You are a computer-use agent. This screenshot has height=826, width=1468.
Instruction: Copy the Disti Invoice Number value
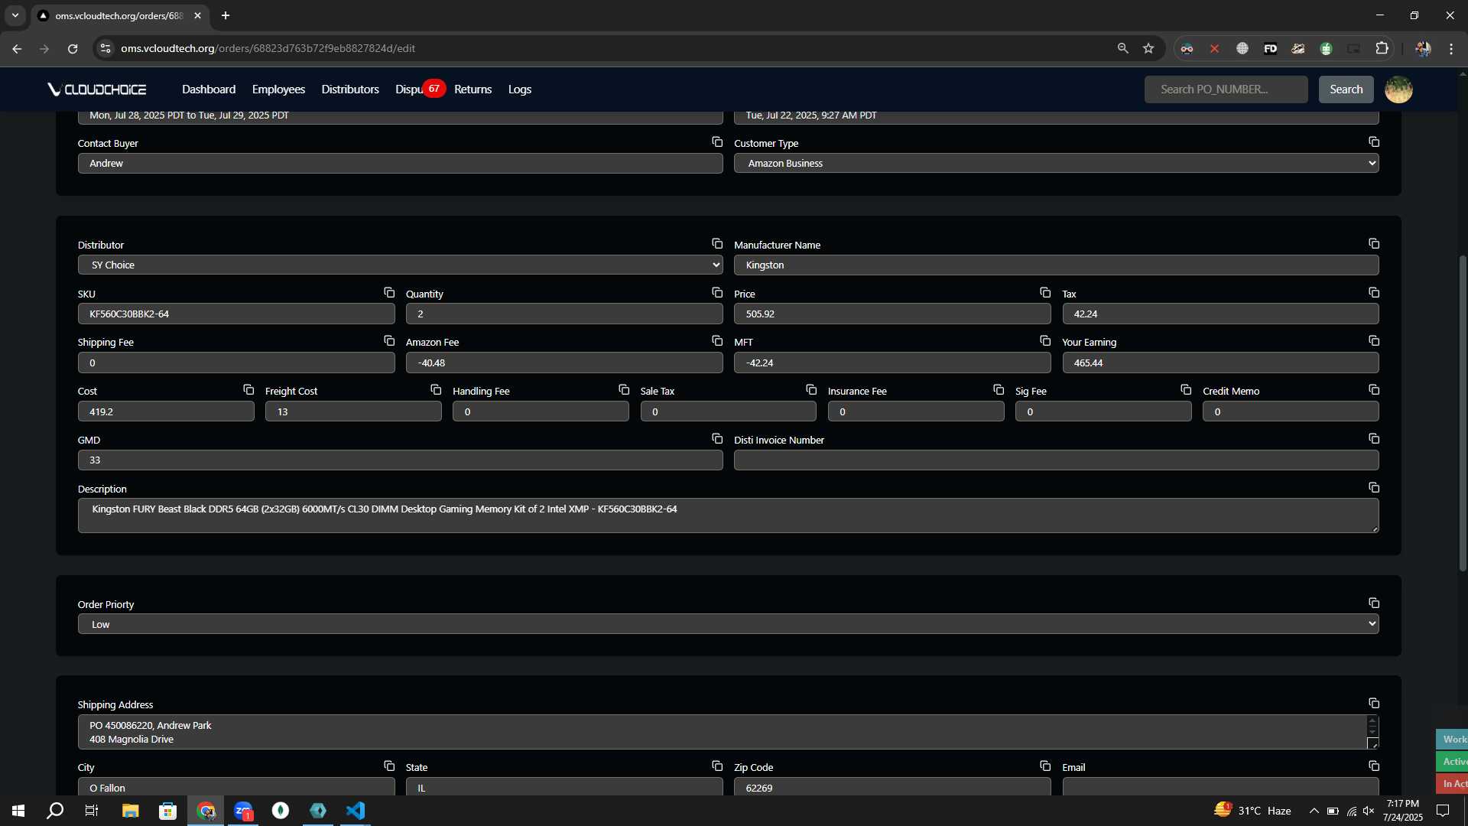1373,439
